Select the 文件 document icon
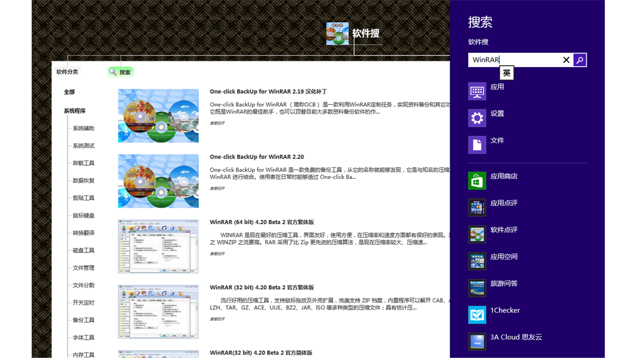The image size is (637, 358). (477, 145)
